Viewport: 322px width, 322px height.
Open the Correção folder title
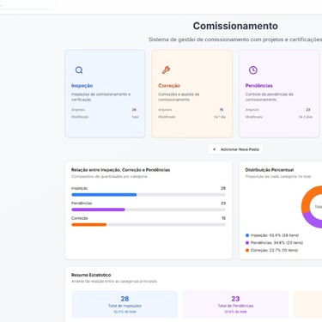pyautogui.click(x=169, y=86)
